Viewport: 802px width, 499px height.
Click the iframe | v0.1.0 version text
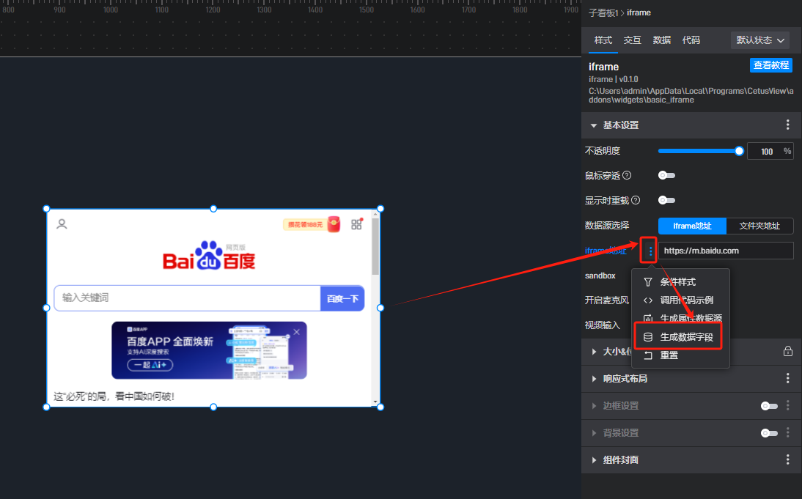click(614, 79)
